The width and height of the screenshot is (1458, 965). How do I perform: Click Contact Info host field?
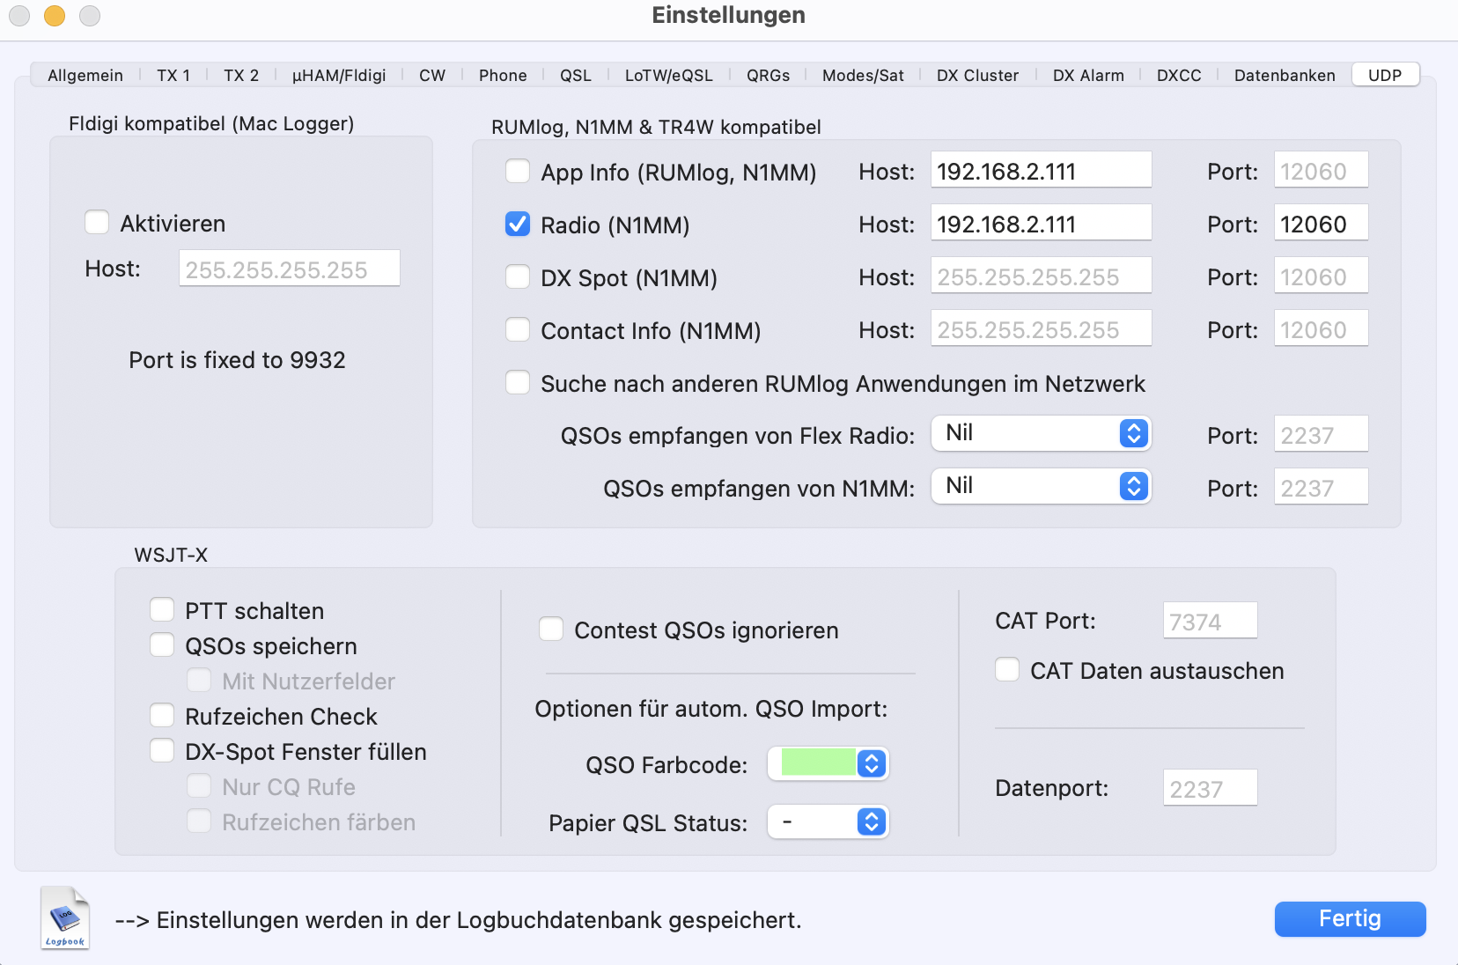point(1042,328)
